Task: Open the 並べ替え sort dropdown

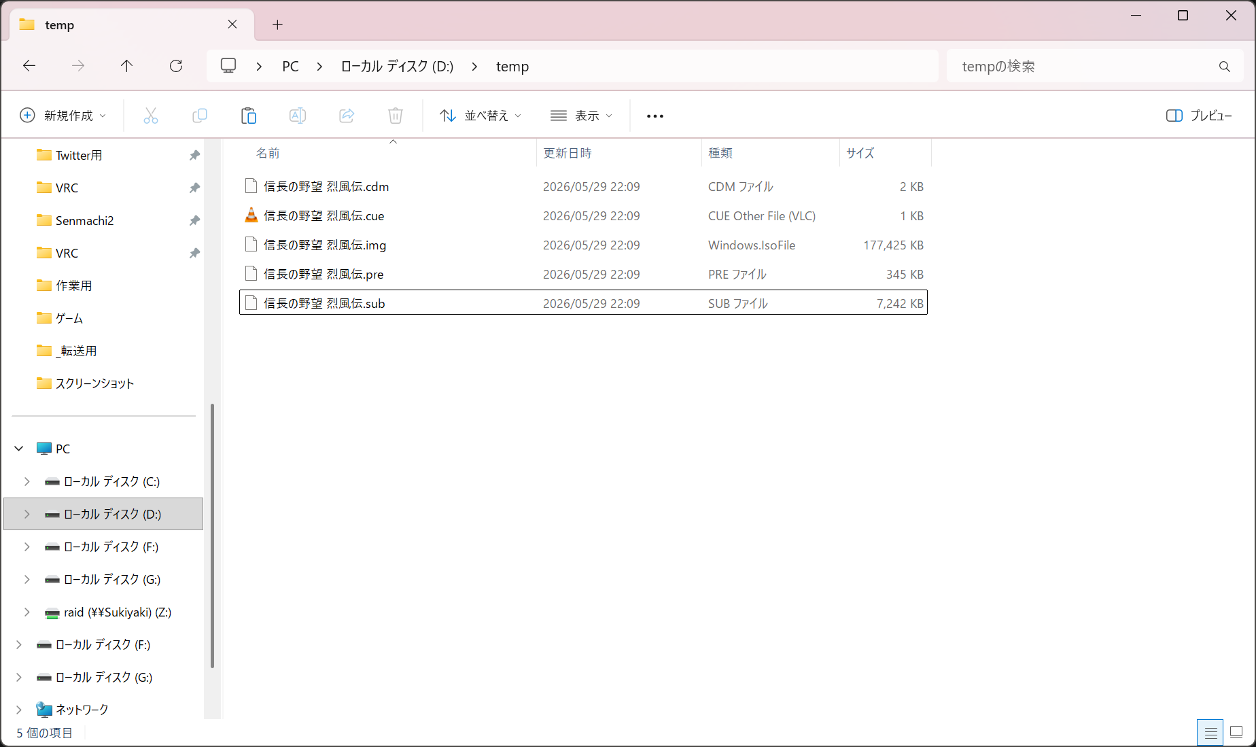Action: (x=481, y=116)
